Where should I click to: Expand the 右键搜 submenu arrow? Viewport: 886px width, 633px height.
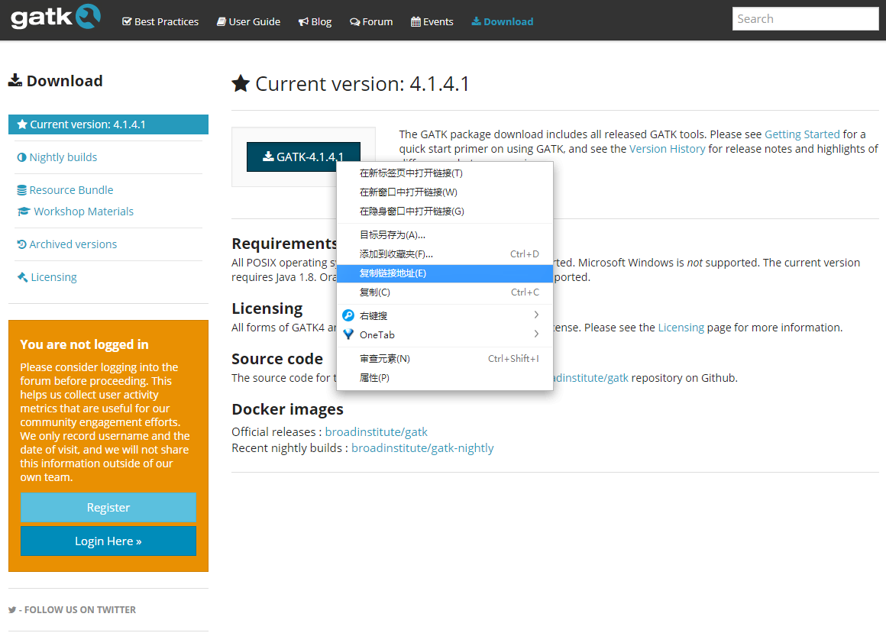point(536,315)
